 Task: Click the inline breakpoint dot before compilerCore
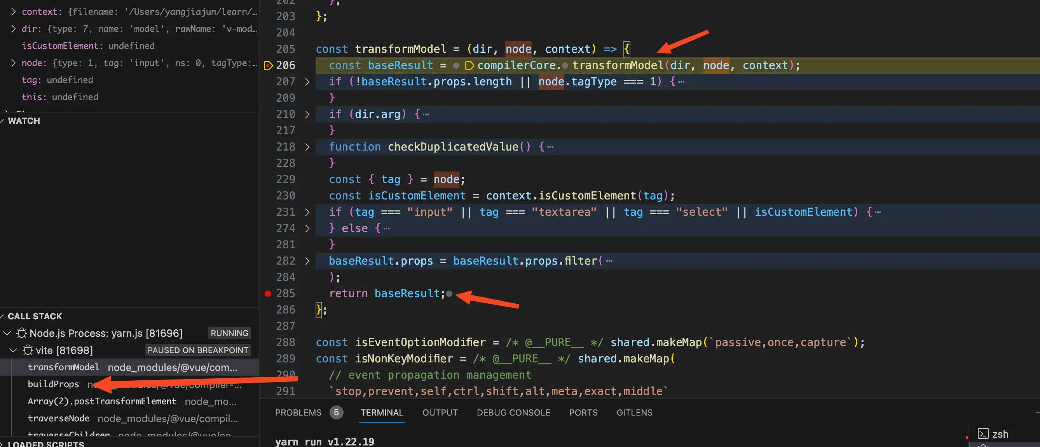(456, 65)
